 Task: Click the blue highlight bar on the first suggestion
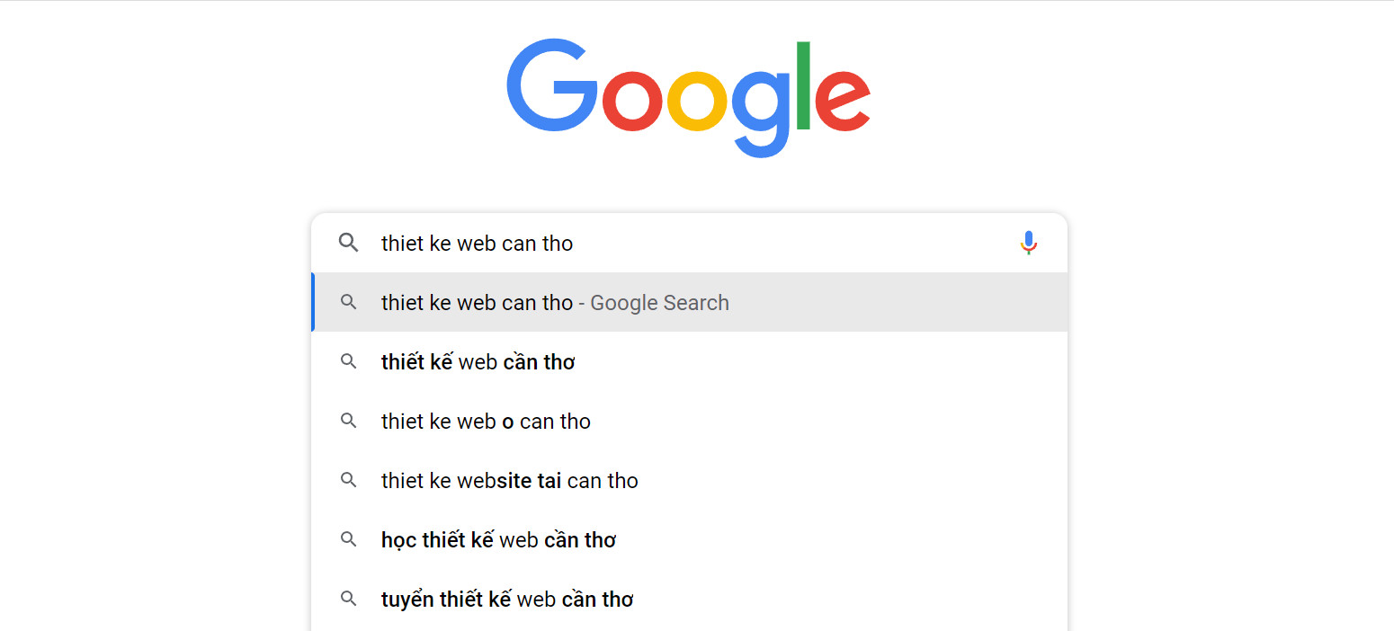(x=313, y=303)
